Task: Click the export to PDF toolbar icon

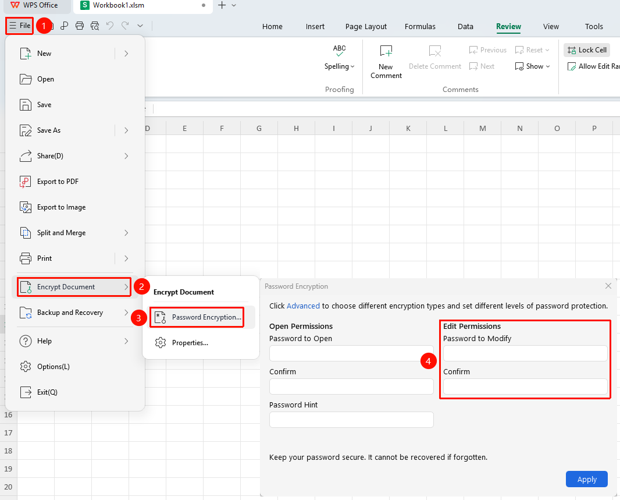Action: tap(64, 26)
